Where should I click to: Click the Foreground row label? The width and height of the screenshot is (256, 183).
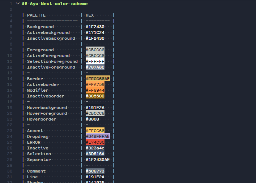coord(40,50)
